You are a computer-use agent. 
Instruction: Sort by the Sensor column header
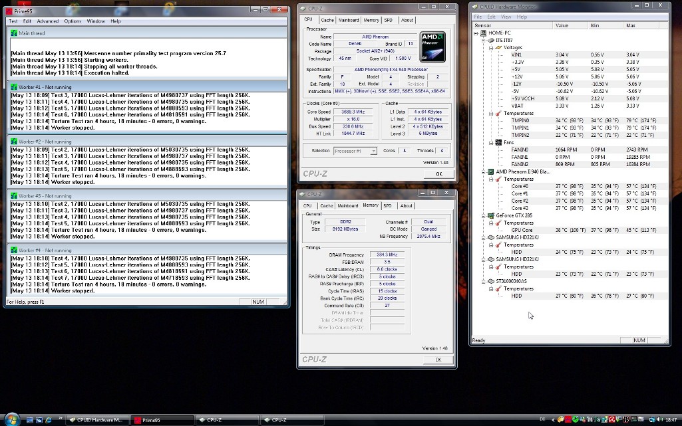(512, 26)
